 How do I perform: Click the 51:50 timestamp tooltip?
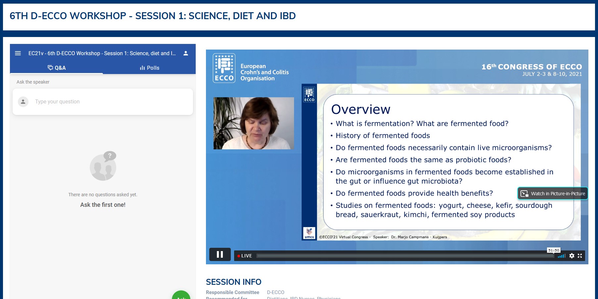click(x=554, y=250)
